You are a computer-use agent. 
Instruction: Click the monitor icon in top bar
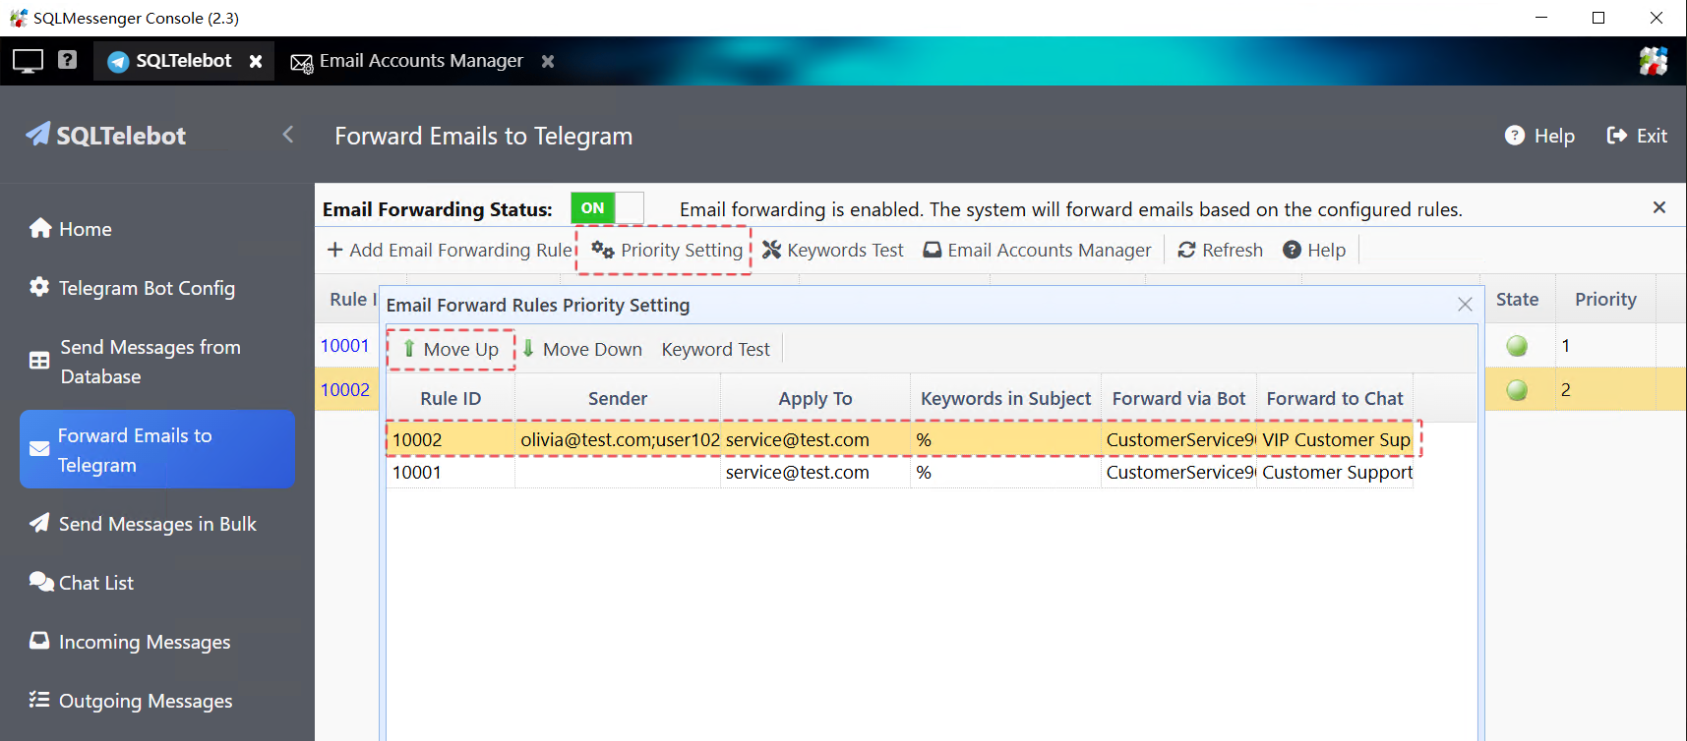[x=28, y=61]
